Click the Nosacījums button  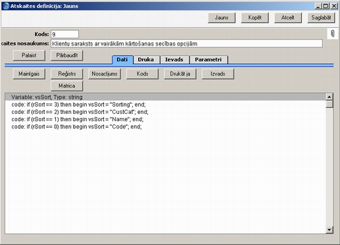[x=105, y=74]
